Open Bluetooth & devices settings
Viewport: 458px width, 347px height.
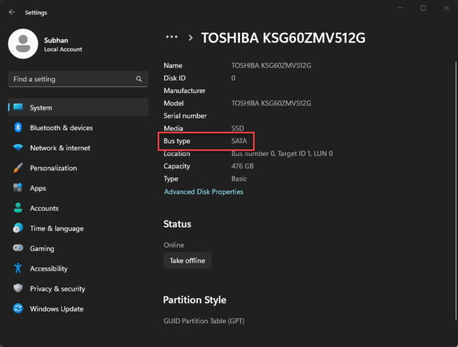tap(79, 128)
